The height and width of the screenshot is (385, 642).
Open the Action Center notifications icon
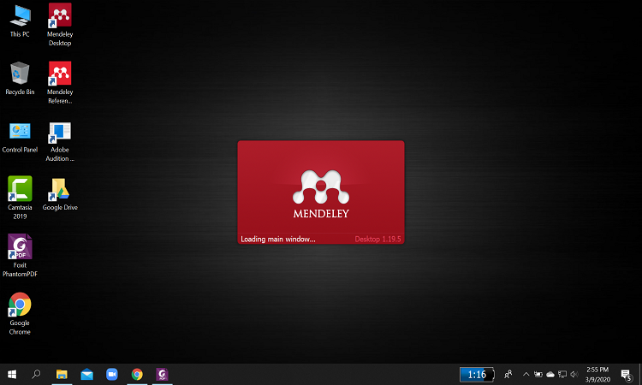coord(626,375)
